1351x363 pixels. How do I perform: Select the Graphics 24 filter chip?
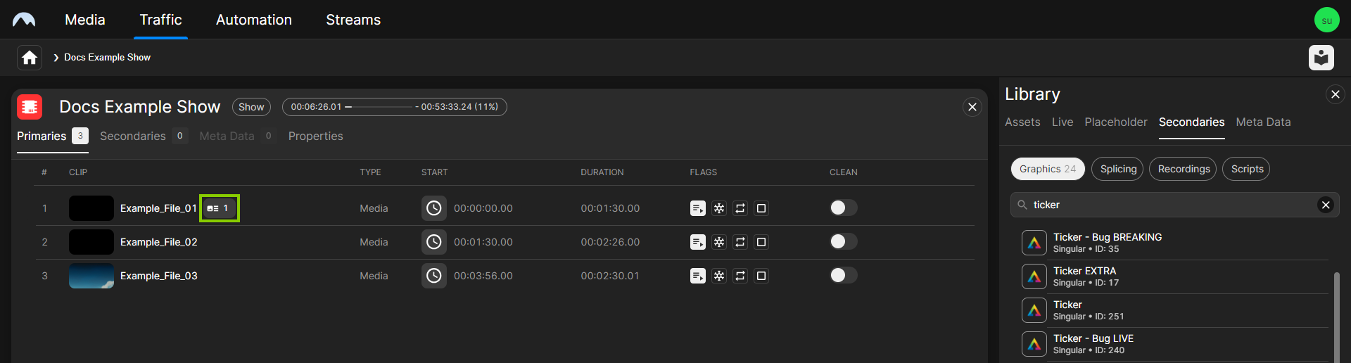tap(1047, 169)
